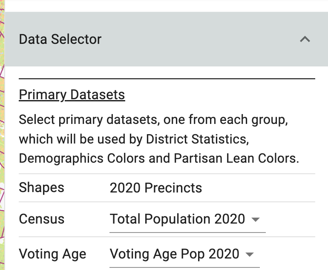The height and width of the screenshot is (270, 328).
Task: Click the Census dropdown arrow icon
Action: point(256,219)
